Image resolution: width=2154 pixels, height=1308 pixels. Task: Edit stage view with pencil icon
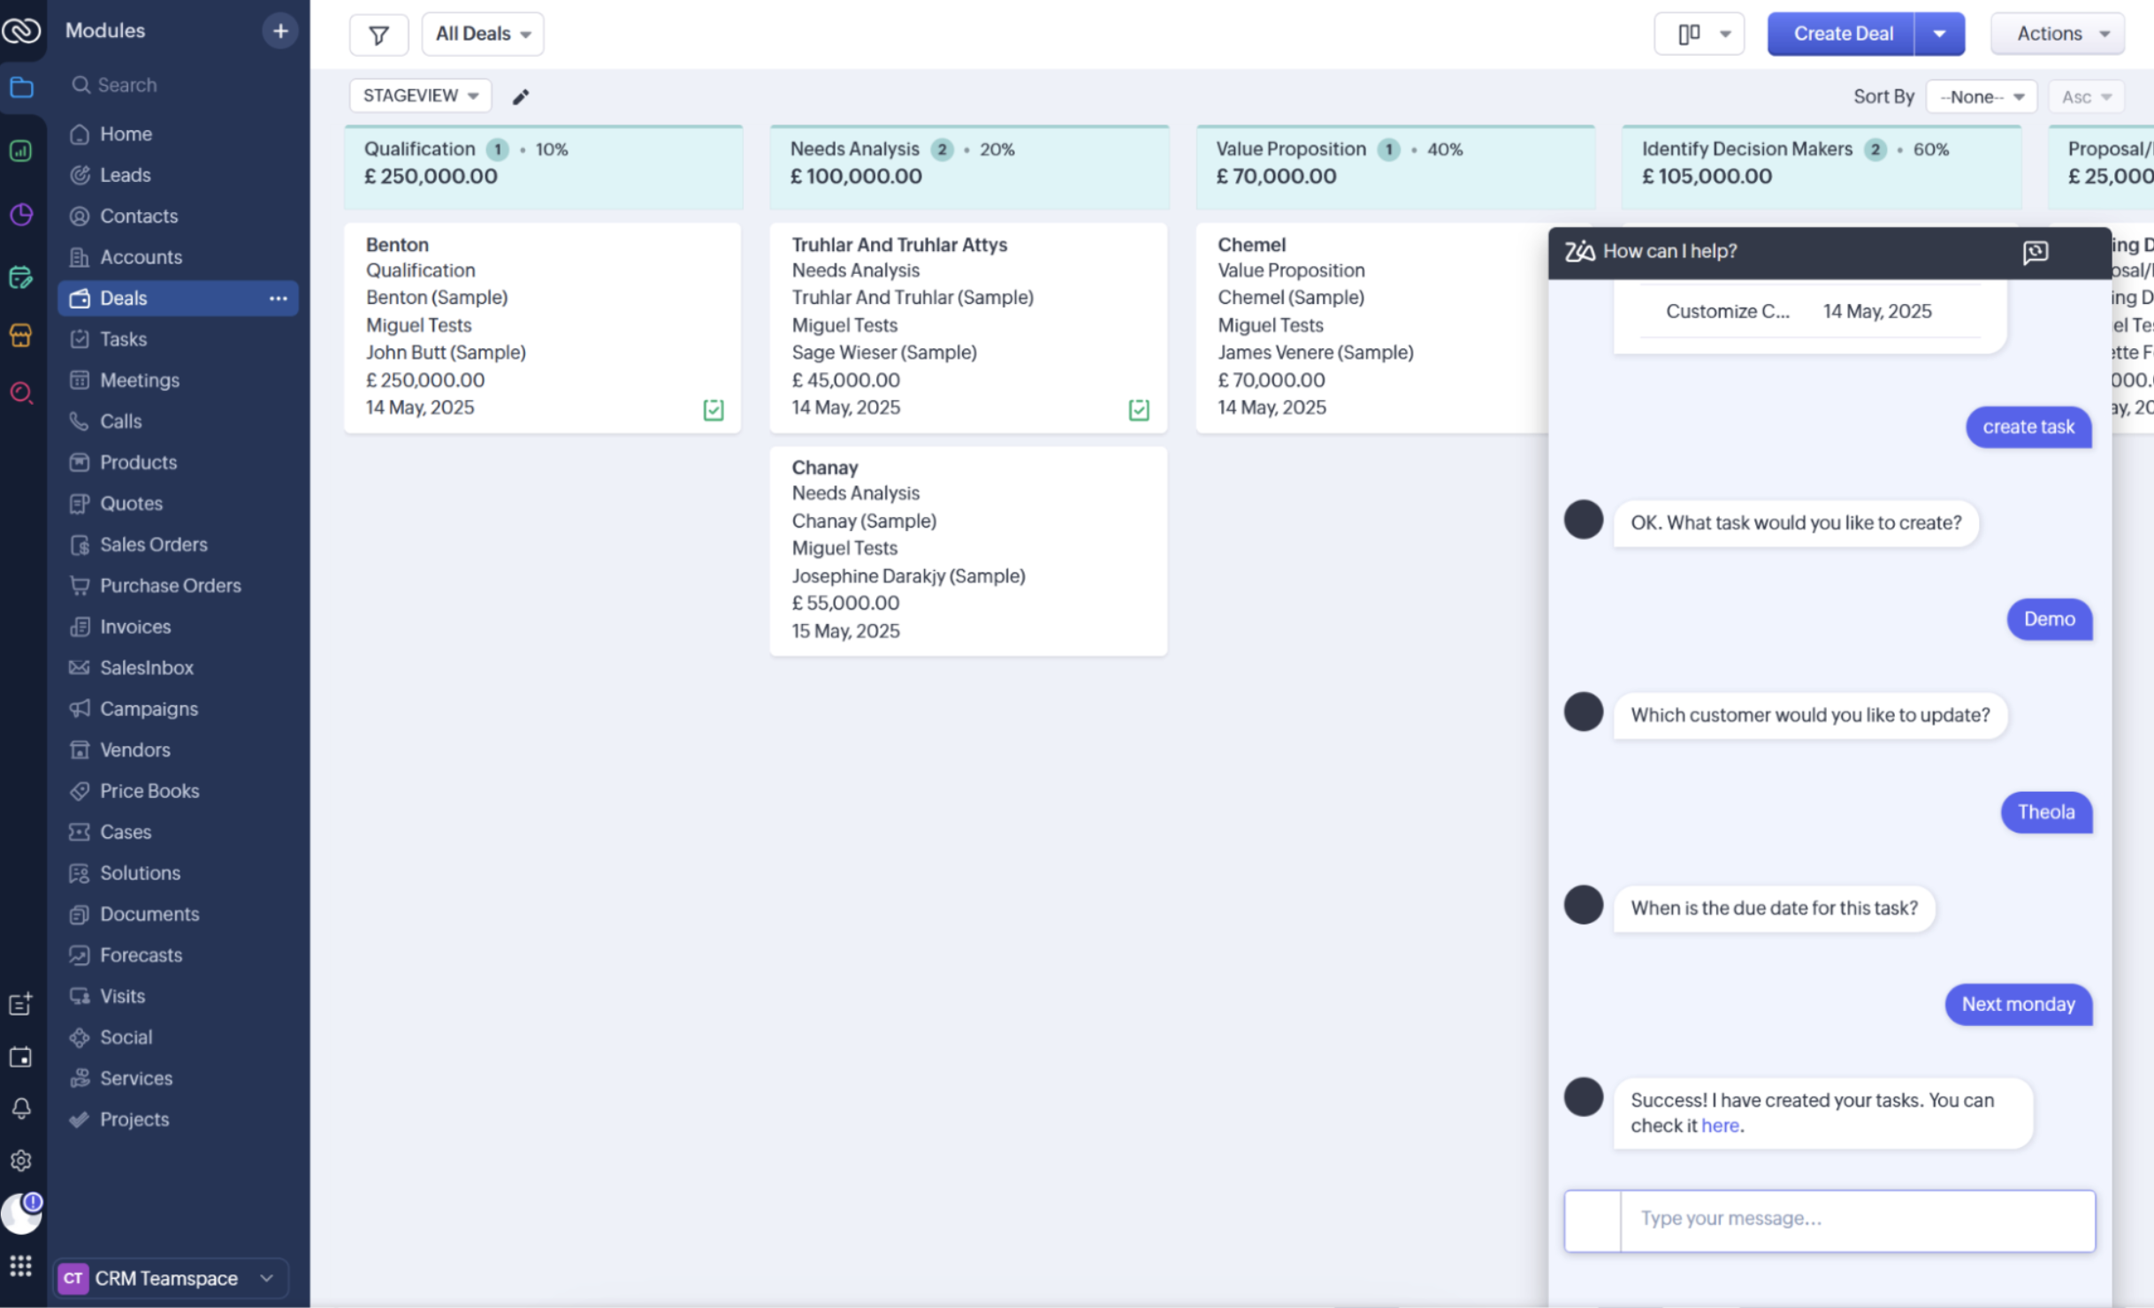521,96
